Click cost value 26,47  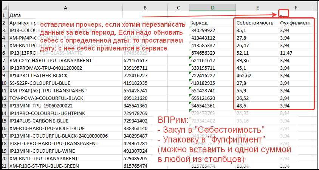[257, 46]
